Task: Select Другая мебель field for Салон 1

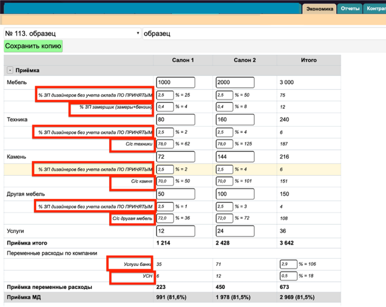Action: click(175, 194)
